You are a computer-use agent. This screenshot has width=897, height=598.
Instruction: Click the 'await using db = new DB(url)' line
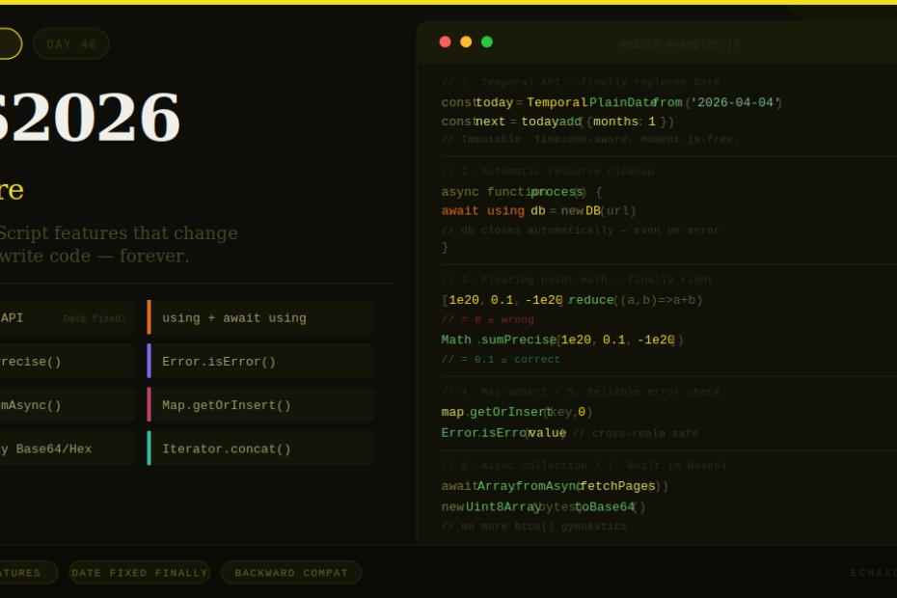pos(538,211)
